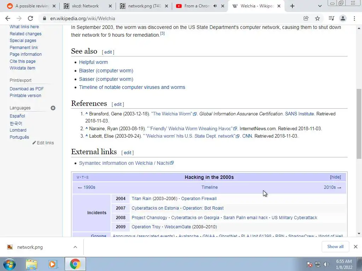The image size is (362, 271).
Task: Open 'Blaster (computer worm)' link
Action: [106, 71]
